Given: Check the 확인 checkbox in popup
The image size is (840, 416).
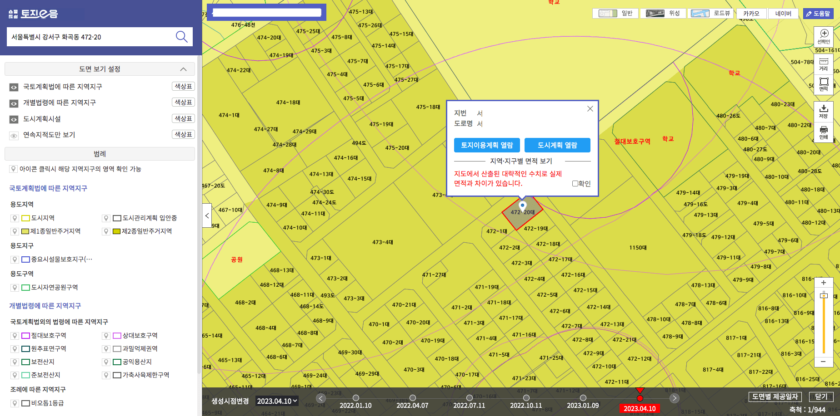Looking at the screenshot, I should pos(575,184).
